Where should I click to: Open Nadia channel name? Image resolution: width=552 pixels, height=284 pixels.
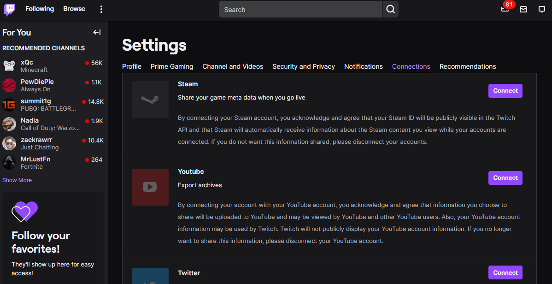point(29,120)
